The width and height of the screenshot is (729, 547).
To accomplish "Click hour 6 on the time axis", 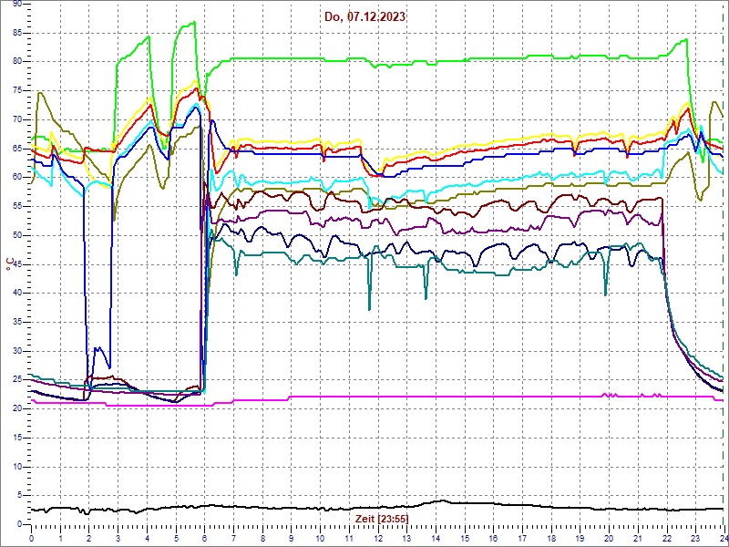I will point(204,539).
